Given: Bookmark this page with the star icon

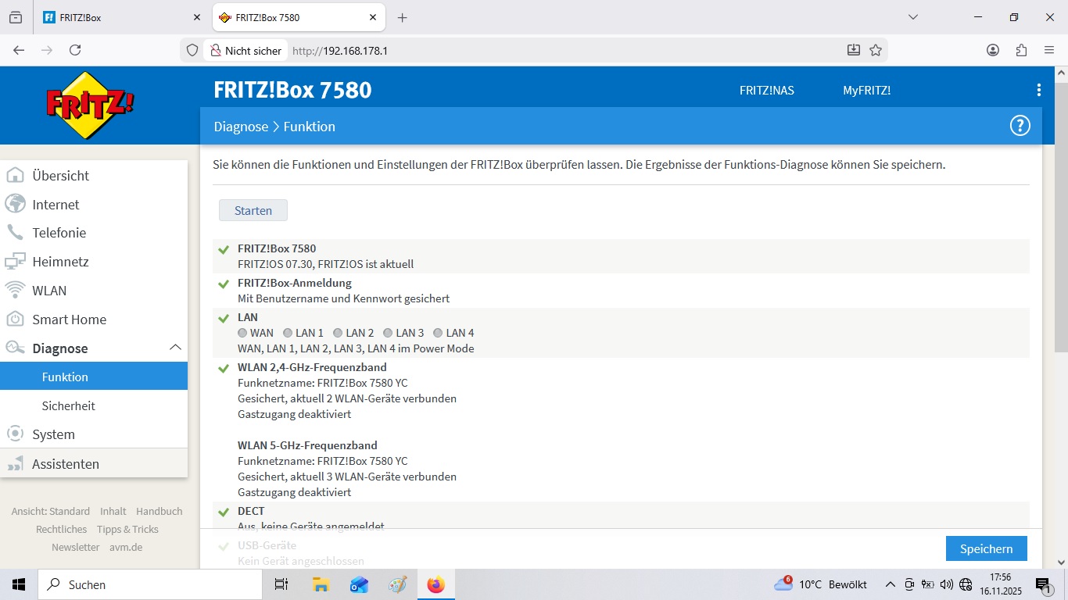Looking at the screenshot, I should [x=876, y=50].
